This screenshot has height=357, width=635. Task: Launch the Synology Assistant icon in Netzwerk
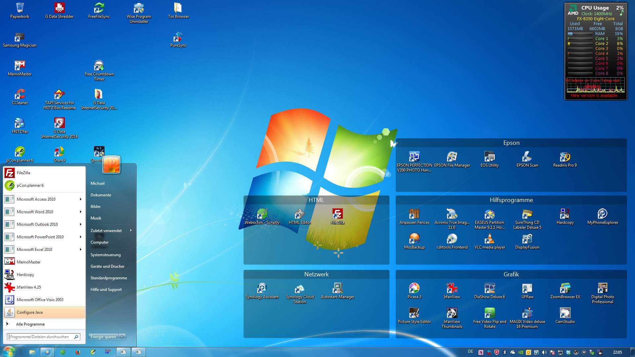pos(262,291)
